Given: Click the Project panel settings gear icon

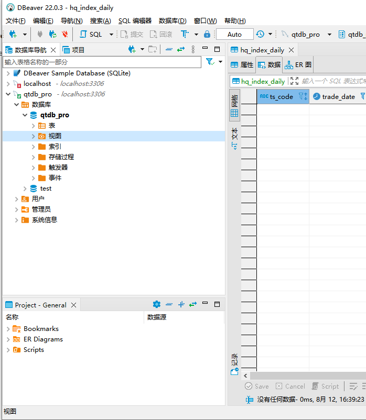Looking at the screenshot, I should coord(156,304).
